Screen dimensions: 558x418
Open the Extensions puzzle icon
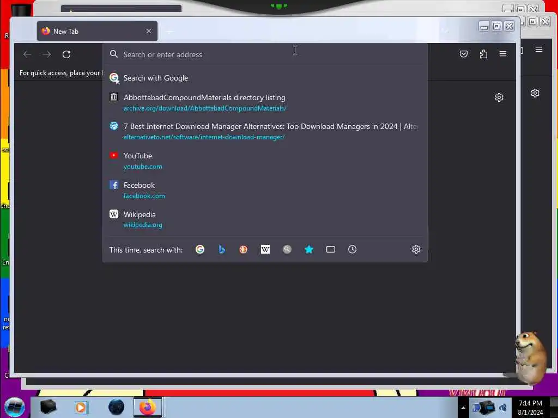483,54
